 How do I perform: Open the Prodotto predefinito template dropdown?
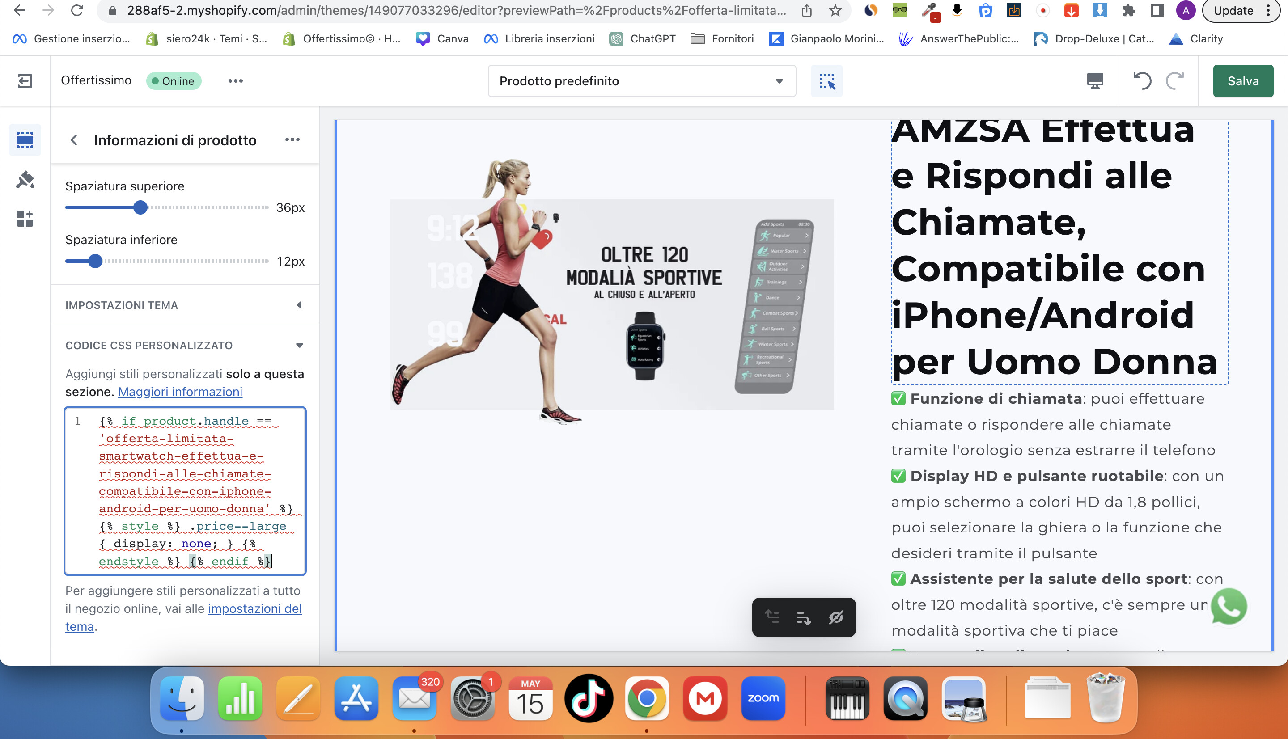coord(641,81)
